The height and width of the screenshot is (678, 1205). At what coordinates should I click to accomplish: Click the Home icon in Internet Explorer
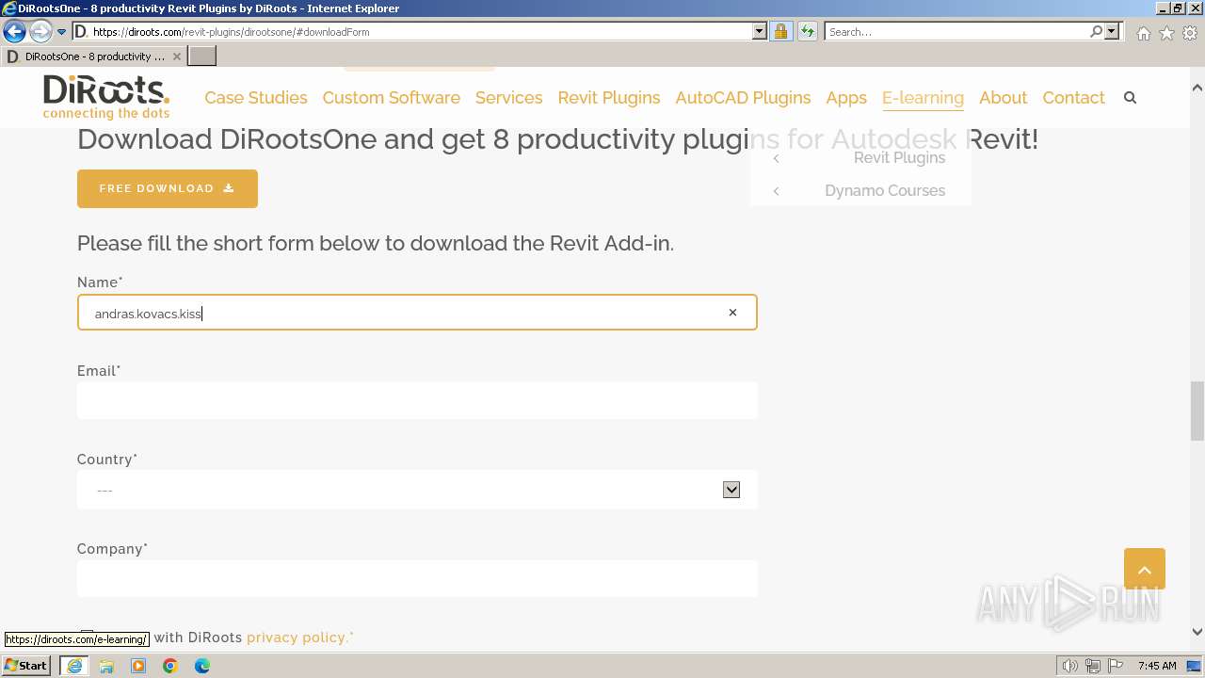point(1143,33)
